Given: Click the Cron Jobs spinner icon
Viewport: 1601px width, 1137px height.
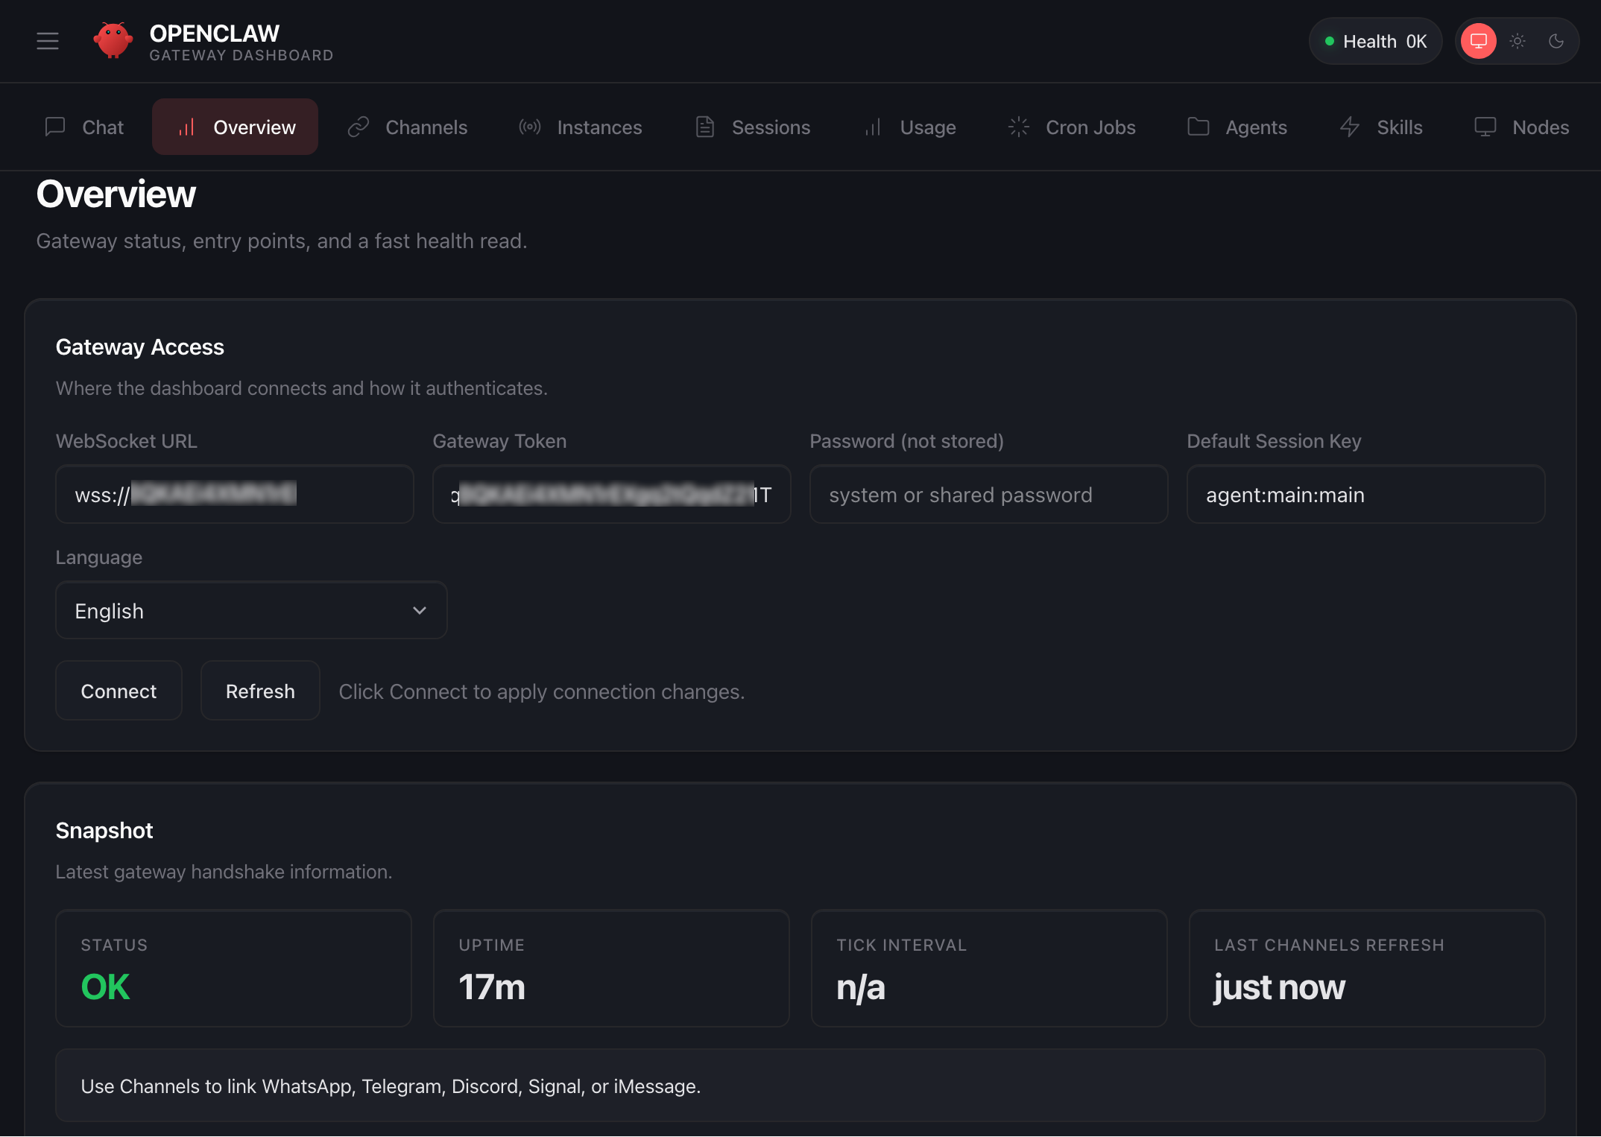Looking at the screenshot, I should point(1018,127).
